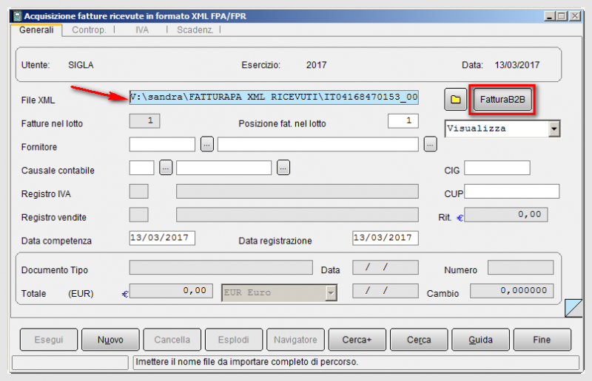This screenshot has height=381, width=592.
Task: Click the Cerca button
Action: pyautogui.click(x=419, y=340)
